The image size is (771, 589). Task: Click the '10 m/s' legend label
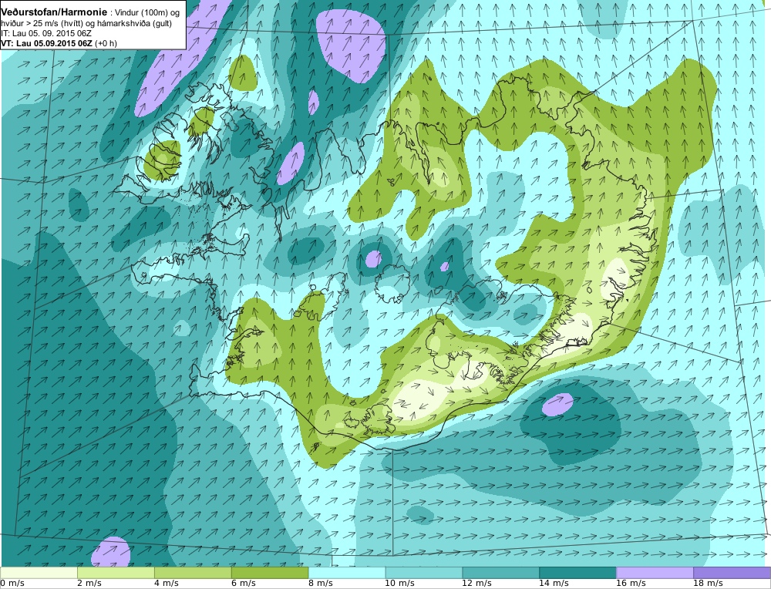pos(399,584)
